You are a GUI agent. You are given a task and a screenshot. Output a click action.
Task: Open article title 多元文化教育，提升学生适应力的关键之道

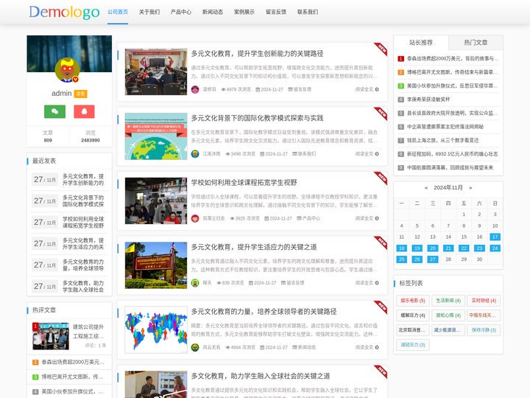pyautogui.click(x=254, y=247)
